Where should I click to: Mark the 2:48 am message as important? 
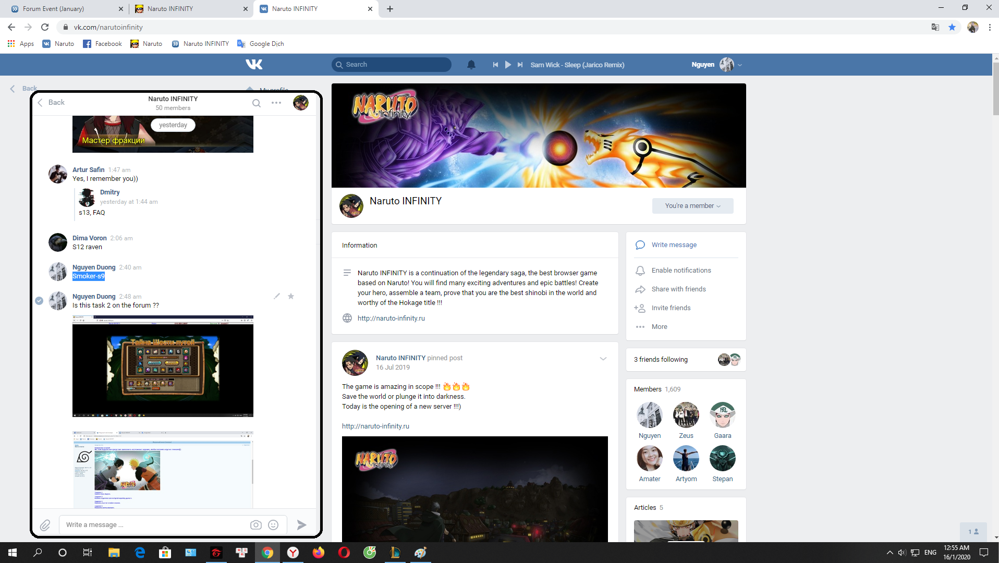pos(291,296)
